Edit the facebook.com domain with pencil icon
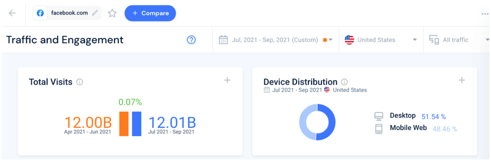Image resolution: width=491 pixels, height=160 pixels. 95,13
